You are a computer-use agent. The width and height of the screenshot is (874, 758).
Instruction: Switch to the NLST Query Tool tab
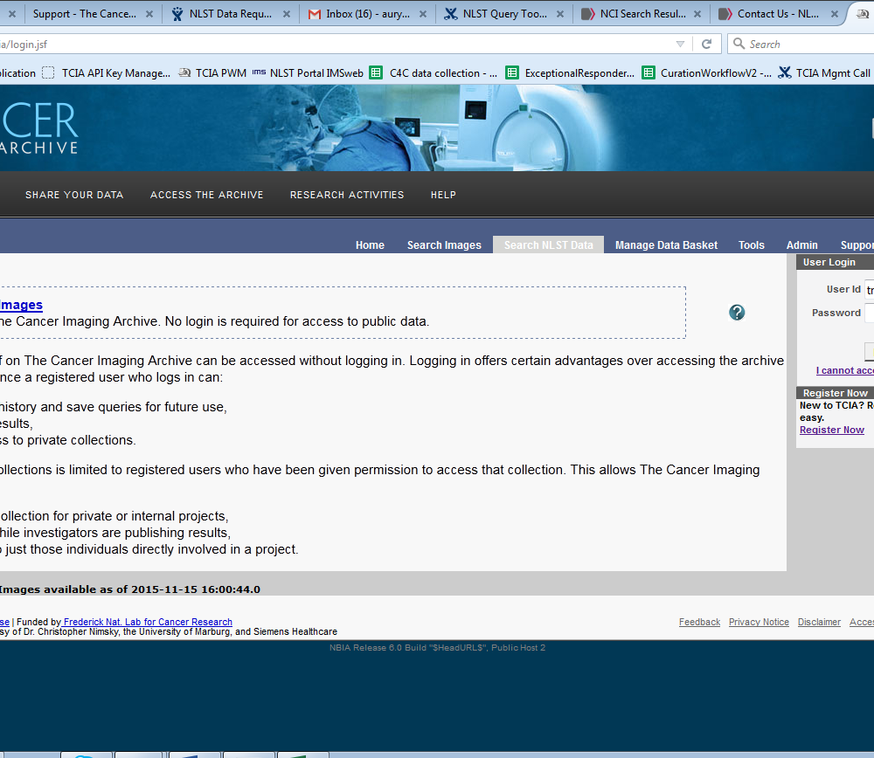504,14
